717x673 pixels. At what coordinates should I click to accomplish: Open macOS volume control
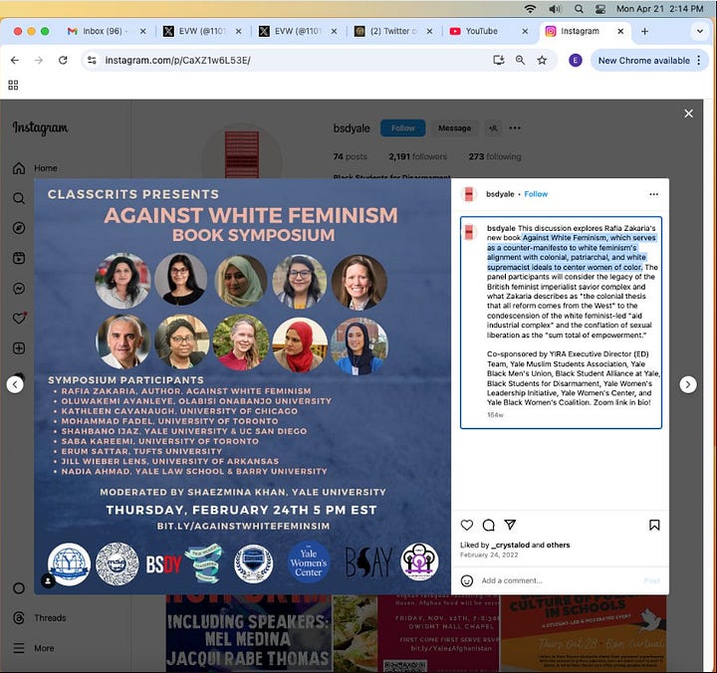click(x=555, y=9)
